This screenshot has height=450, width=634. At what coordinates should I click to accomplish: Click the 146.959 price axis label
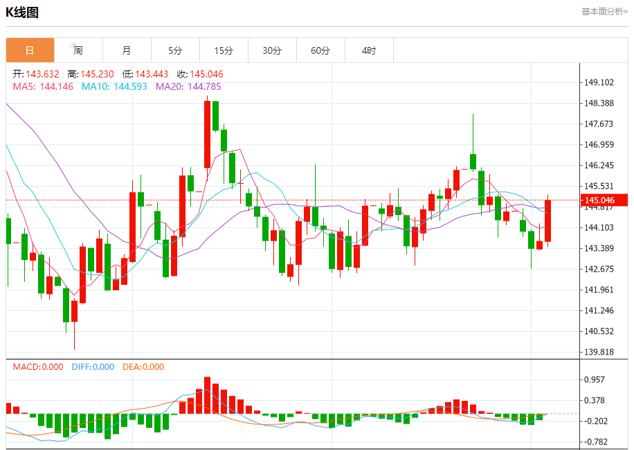pos(599,144)
